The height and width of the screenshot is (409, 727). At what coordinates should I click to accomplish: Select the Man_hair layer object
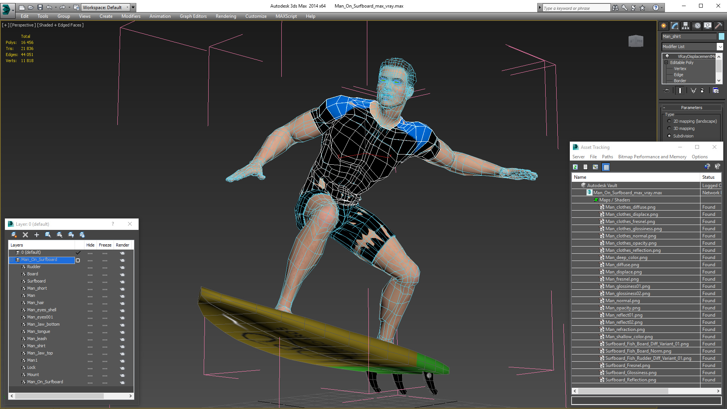(x=36, y=303)
